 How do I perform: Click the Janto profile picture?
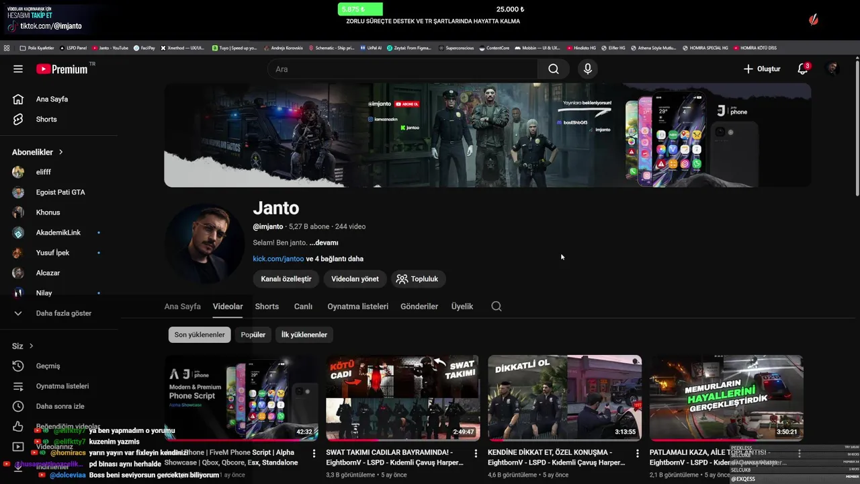(204, 243)
